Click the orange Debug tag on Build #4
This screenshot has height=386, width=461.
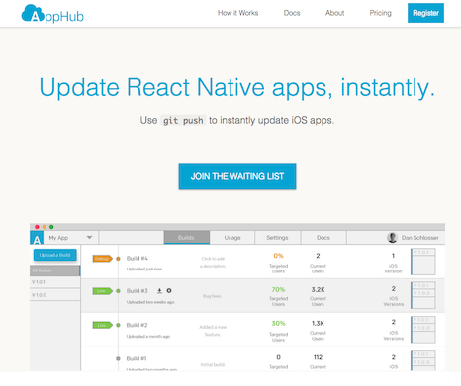102,259
